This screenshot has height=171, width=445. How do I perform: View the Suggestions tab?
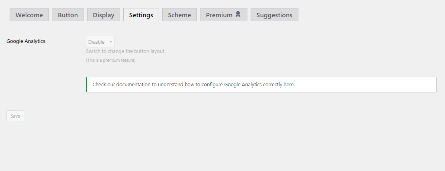[274, 15]
